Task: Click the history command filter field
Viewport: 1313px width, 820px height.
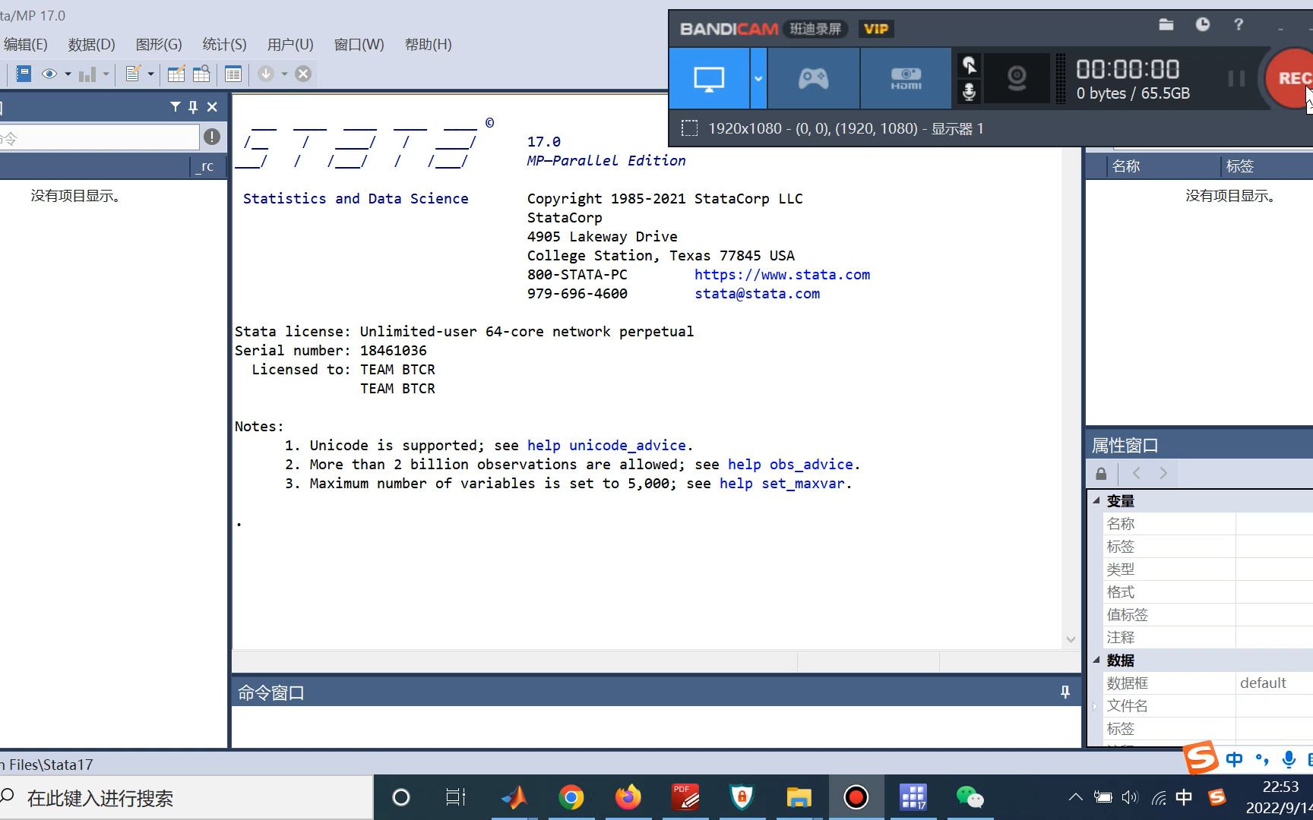Action: [x=99, y=137]
